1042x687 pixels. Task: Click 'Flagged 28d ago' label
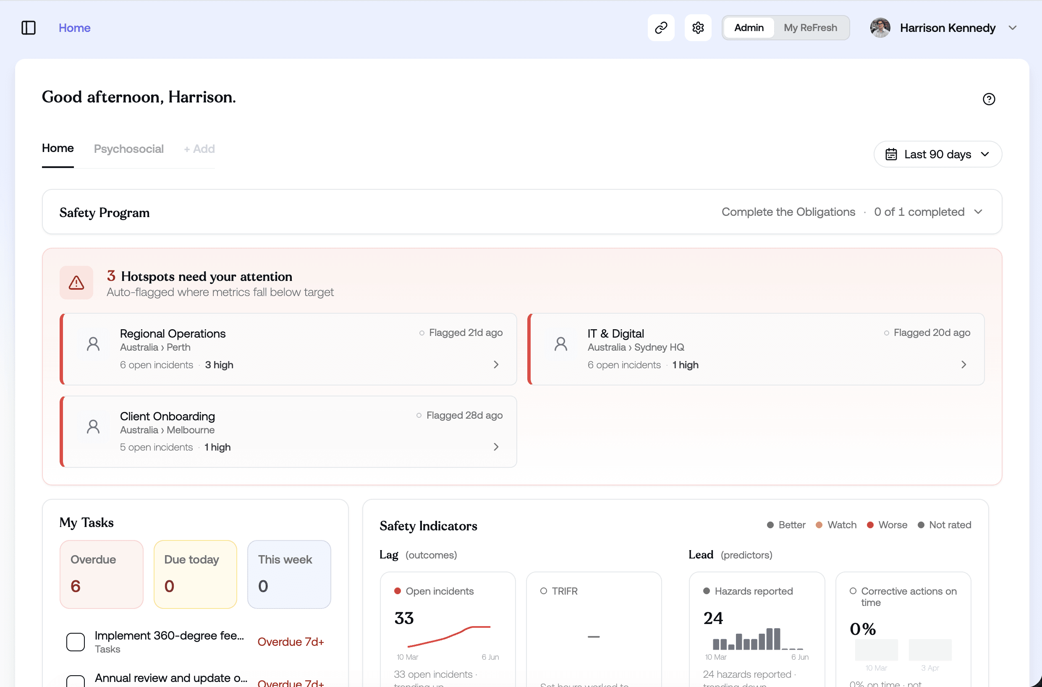[x=464, y=415]
